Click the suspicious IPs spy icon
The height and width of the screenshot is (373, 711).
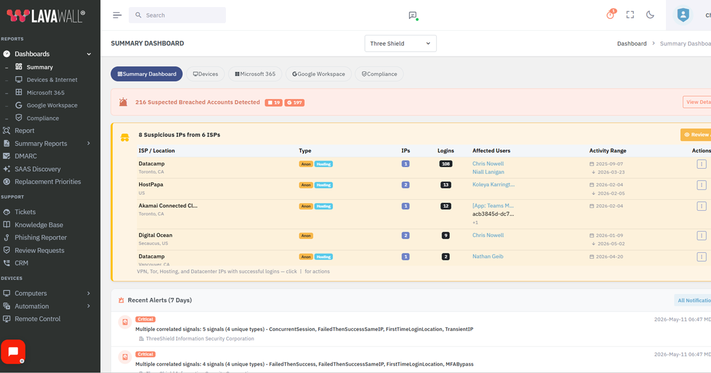[x=125, y=137]
